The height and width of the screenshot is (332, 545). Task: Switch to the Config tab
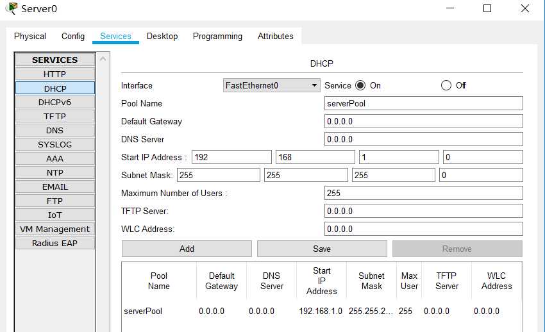click(73, 36)
